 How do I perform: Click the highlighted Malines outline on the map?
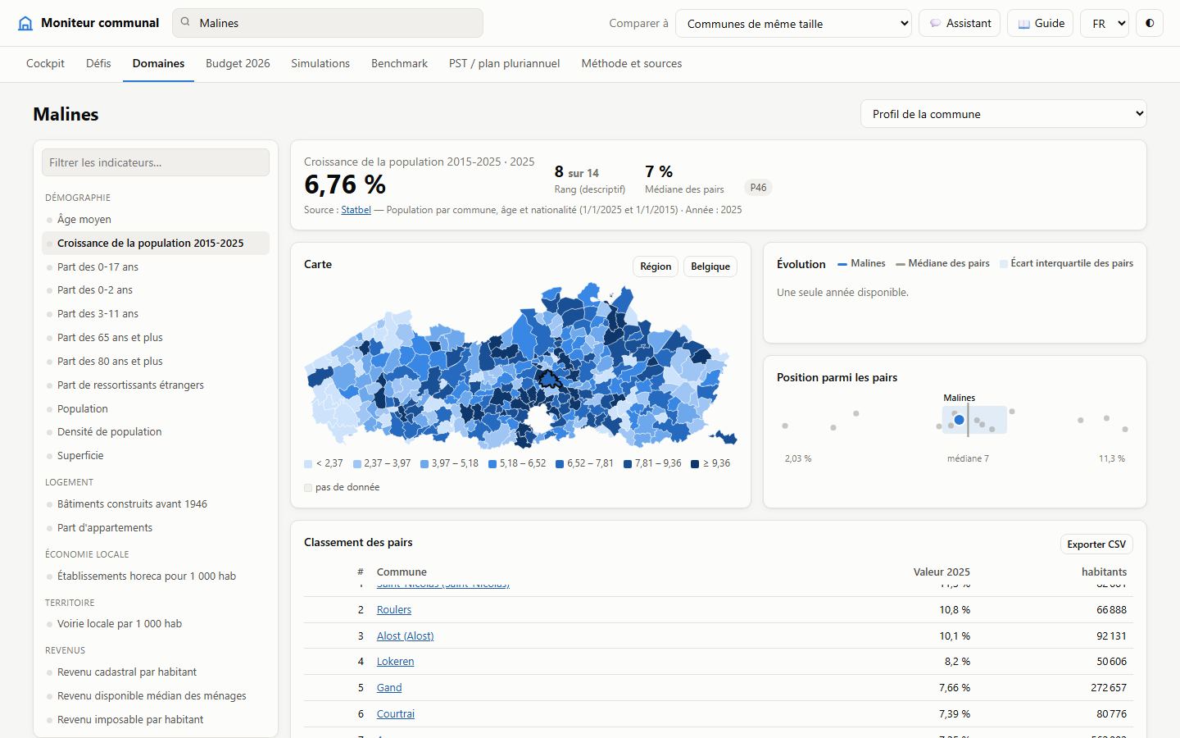[548, 379]
